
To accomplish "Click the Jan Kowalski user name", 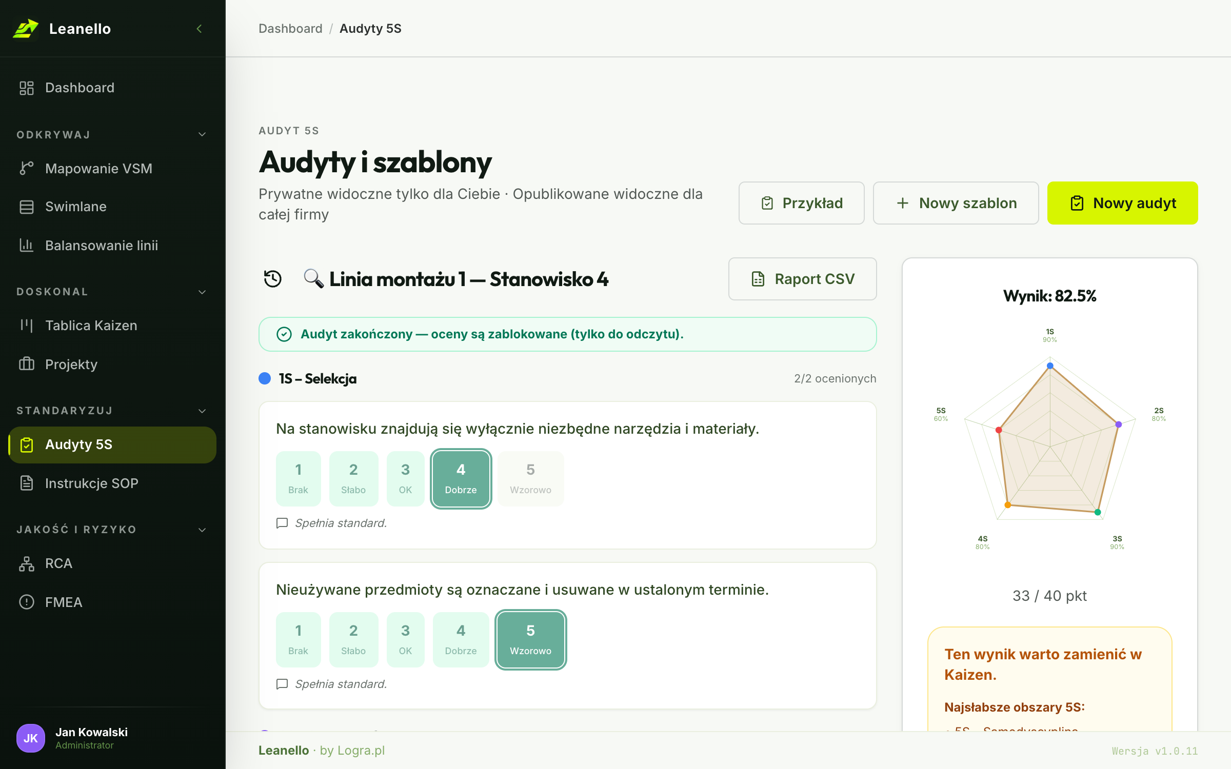I will pyautogui.click(x=91, y=732).
